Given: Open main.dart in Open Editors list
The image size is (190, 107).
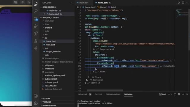Looking at the screenshot, I should pyautogui.click(x=54, y=11).
